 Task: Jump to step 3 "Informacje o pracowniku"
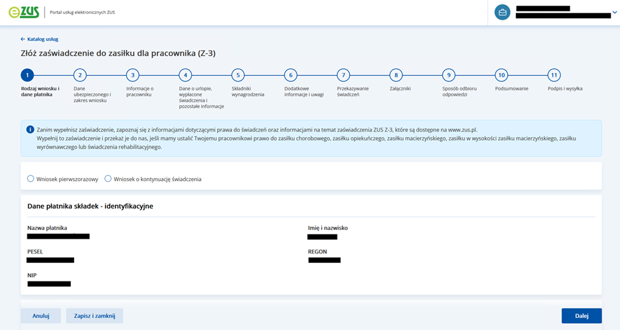pyautogui.click(x=132, y=75)
